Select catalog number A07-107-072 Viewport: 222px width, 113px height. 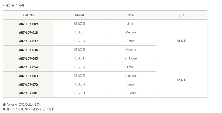click(28, 85)
